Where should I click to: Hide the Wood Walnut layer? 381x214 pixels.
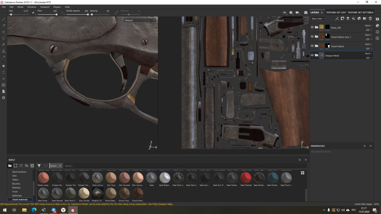[x=312, y=46]
